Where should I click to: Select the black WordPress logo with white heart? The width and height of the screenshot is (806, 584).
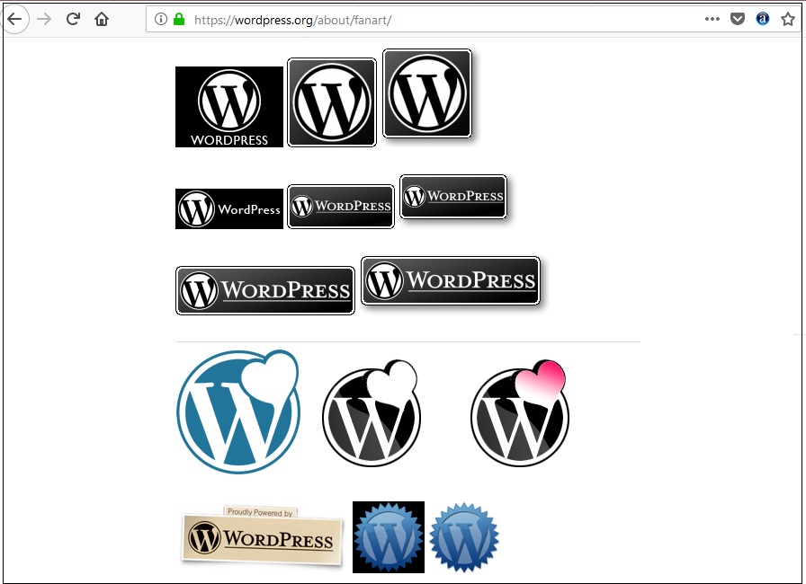coord(372,413)
